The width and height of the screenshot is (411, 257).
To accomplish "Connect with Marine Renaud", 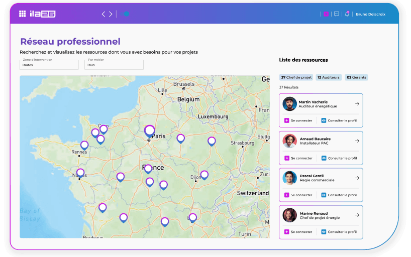I will pyautogui.click(x=298, y=232).
